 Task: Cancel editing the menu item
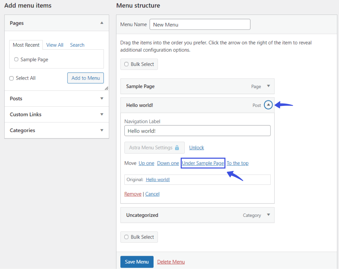point(153,194)
